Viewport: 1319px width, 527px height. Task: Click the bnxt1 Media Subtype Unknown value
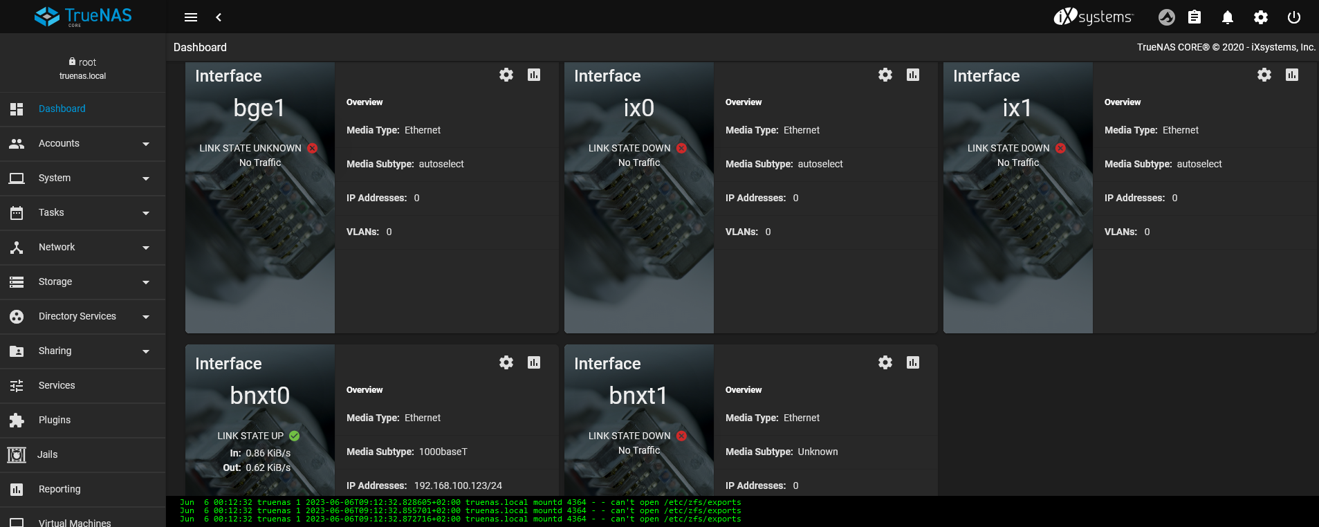click(x=818, y=452)
